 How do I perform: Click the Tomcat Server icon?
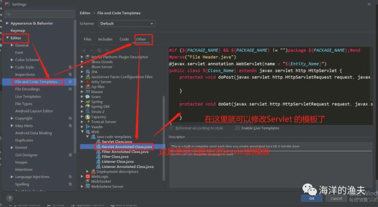pyautogui.click(x=87, y=122)
